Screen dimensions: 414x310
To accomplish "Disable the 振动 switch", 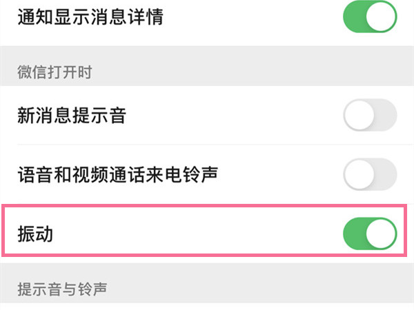I will tap(371, 234).
